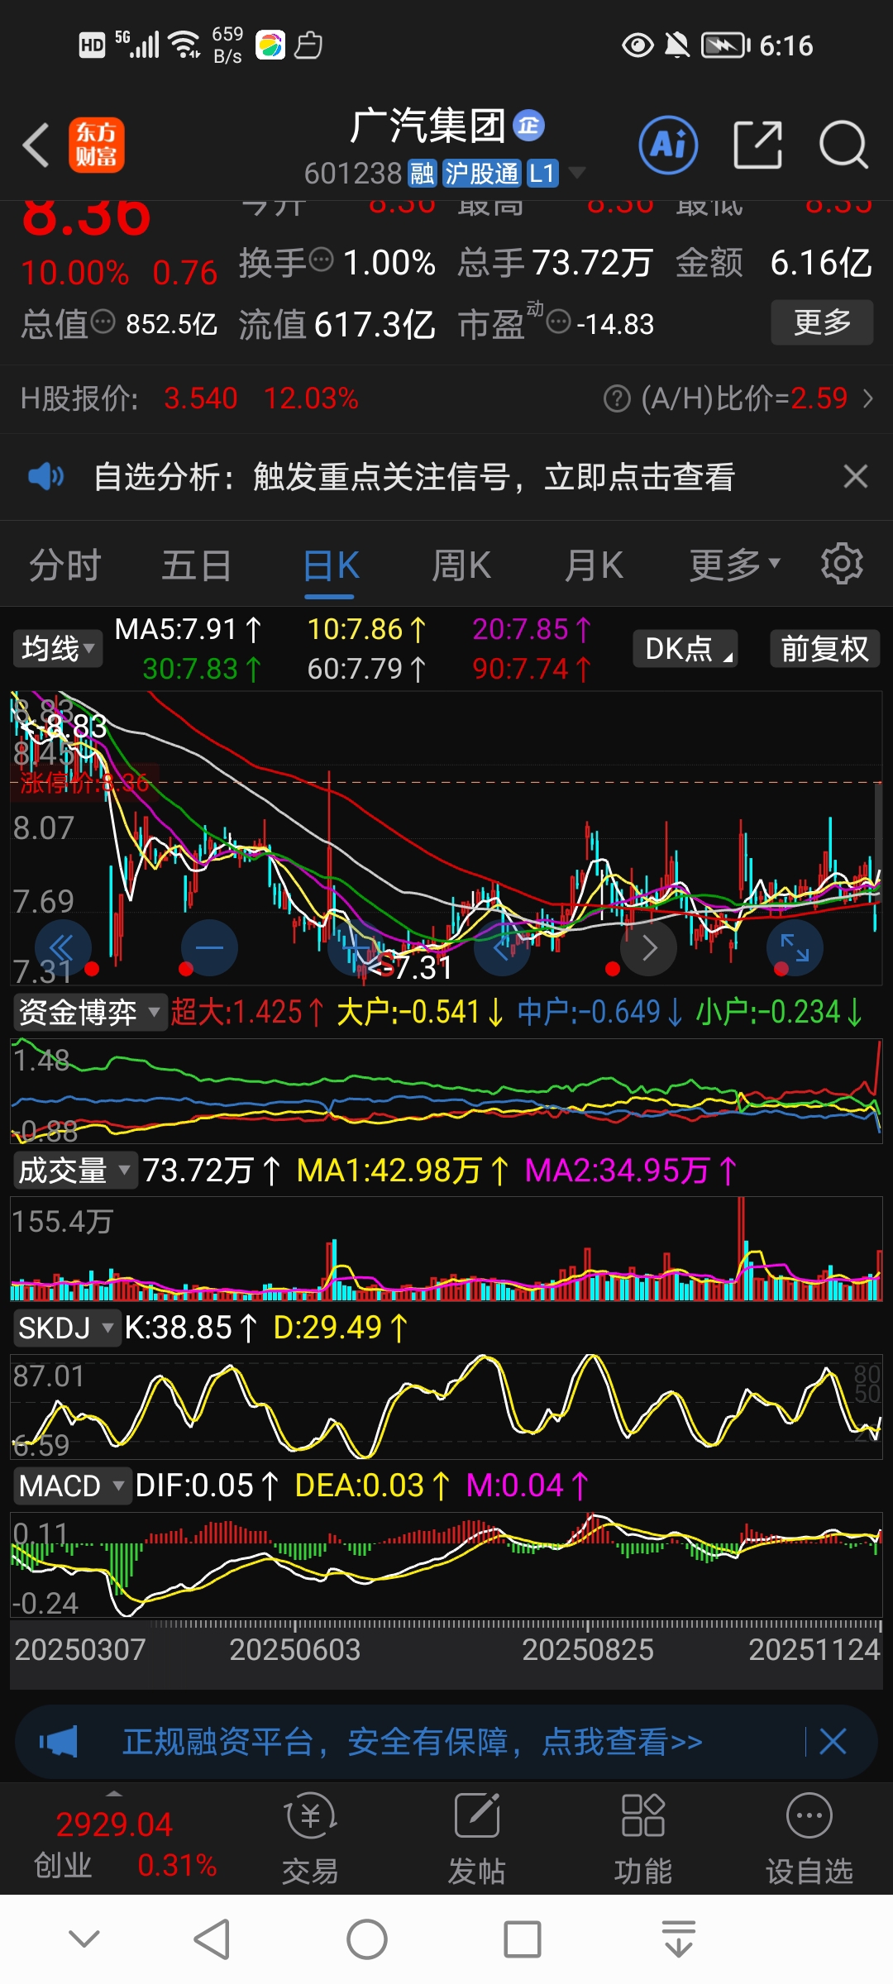Screen dimensions: 893x1984
Task: Tap the Android home circle
Action: pos(367,1939)
